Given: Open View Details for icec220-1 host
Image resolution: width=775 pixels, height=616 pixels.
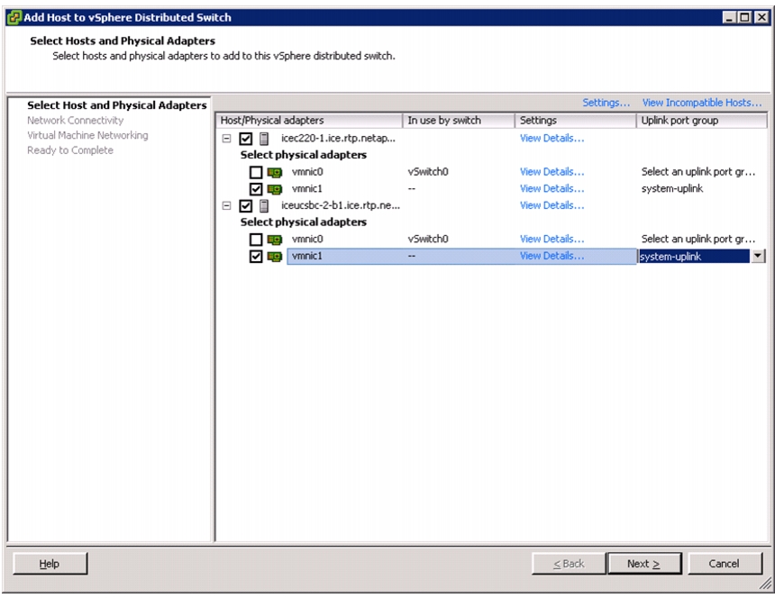Looking at the screenshot, I should point(552,139).
